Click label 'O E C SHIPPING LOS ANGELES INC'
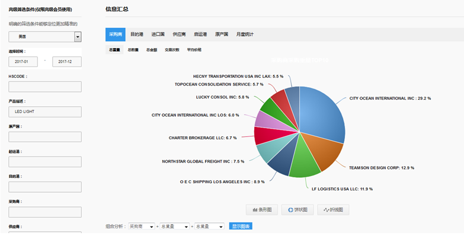Image resolution: width=464 pixels, height=242 pixels. [x=215, y=182]
